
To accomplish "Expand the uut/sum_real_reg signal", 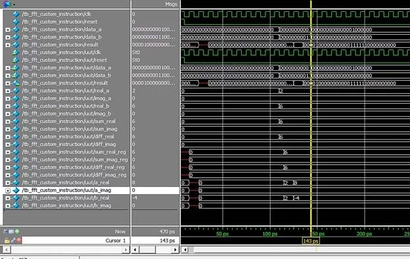I will [8, 152].
